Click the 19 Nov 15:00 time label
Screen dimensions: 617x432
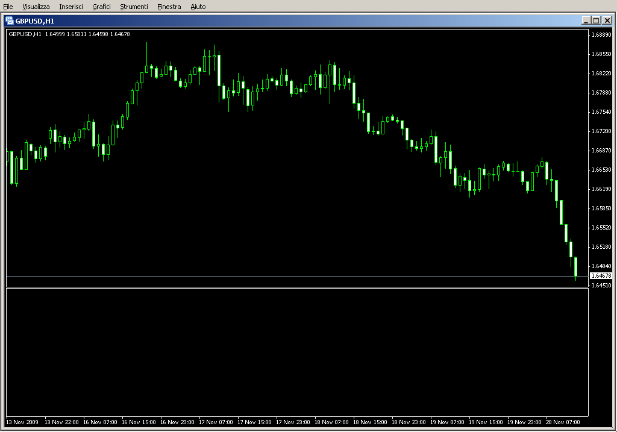[x=486, y=422]
